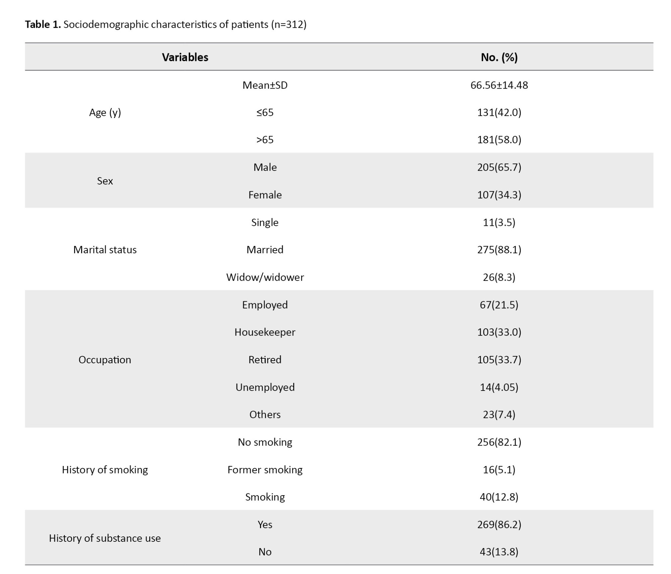Select the No smoking value 256(82.1)
671x574 pixels.
[x=499, y=442]
